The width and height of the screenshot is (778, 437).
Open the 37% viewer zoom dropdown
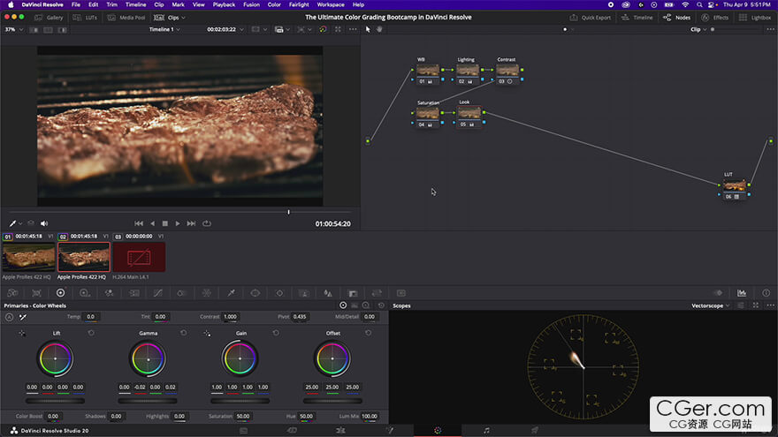(14, 30)
